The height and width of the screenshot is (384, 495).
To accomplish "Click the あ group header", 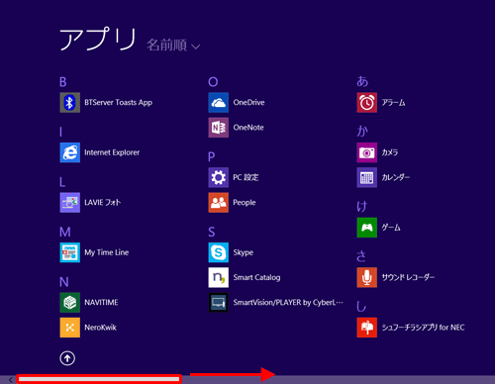I will (x=362, y=81).
